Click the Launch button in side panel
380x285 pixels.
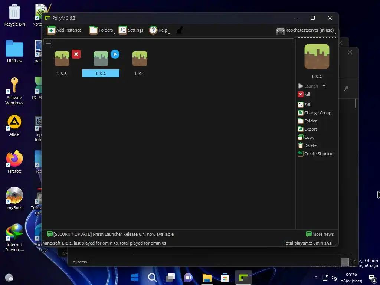point(308,86)
